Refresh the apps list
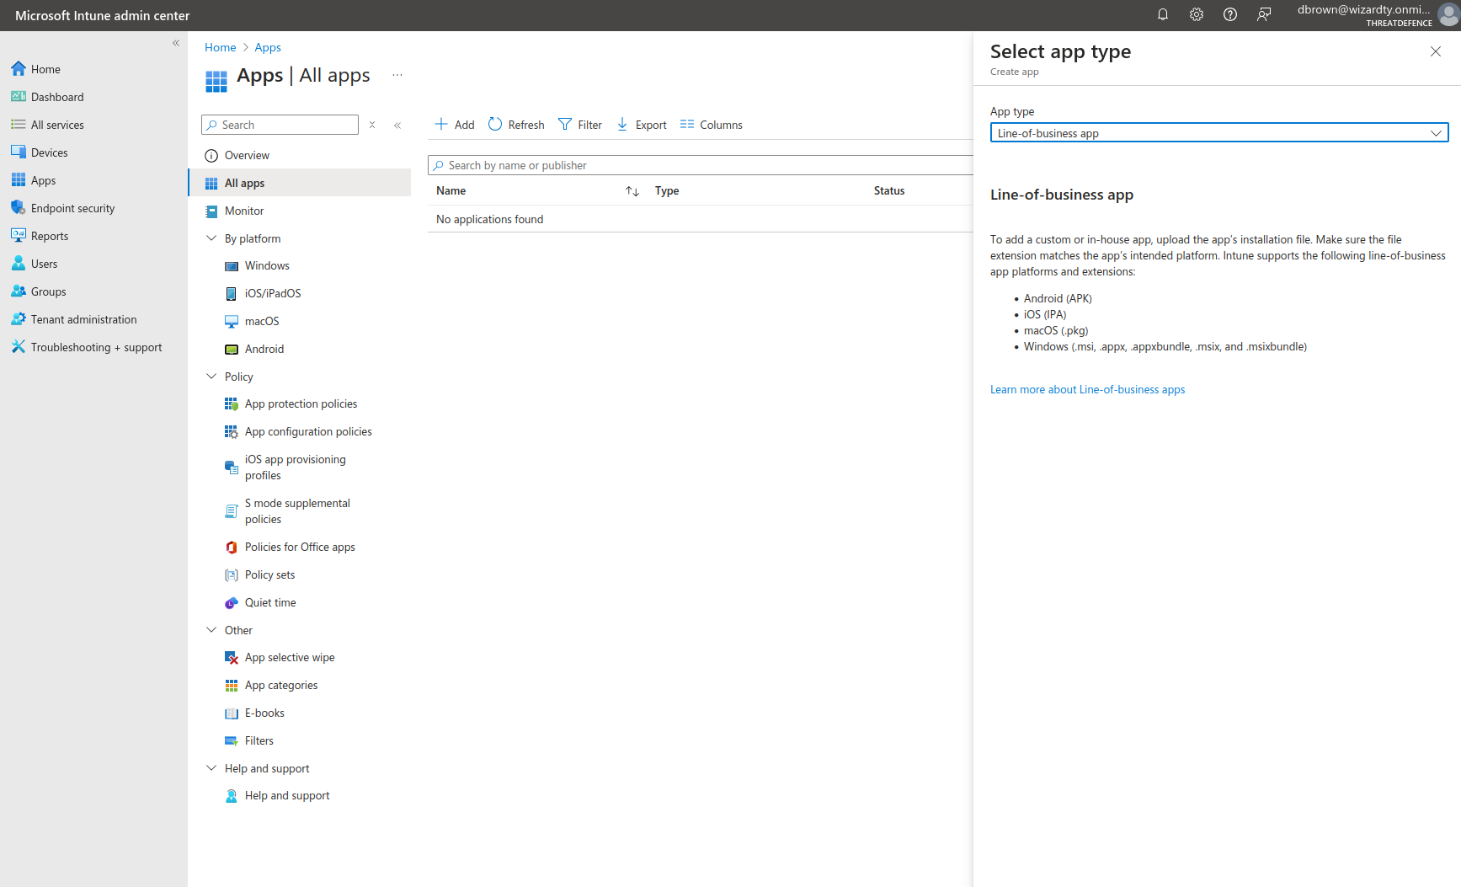This screenshot has width=1461, height=887. 516,125
